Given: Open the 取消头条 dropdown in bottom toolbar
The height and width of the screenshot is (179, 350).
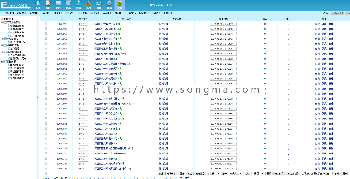Looking at the screenshot, I should click(x=236, y=174).
